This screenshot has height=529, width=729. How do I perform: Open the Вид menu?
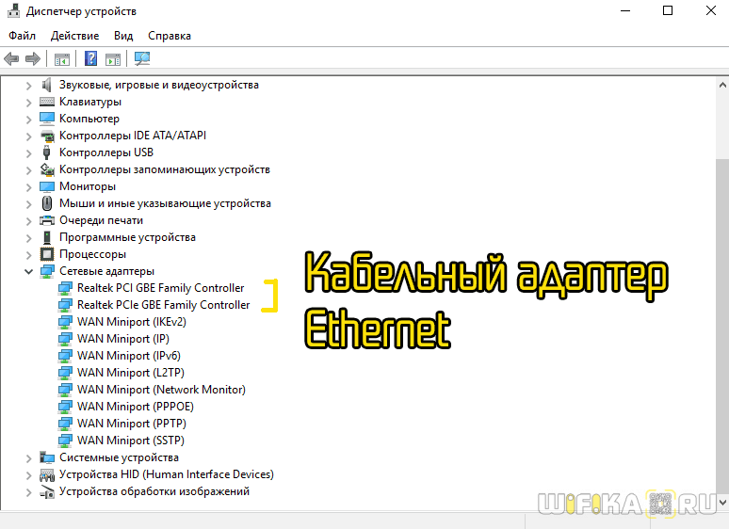click(123, 36)
